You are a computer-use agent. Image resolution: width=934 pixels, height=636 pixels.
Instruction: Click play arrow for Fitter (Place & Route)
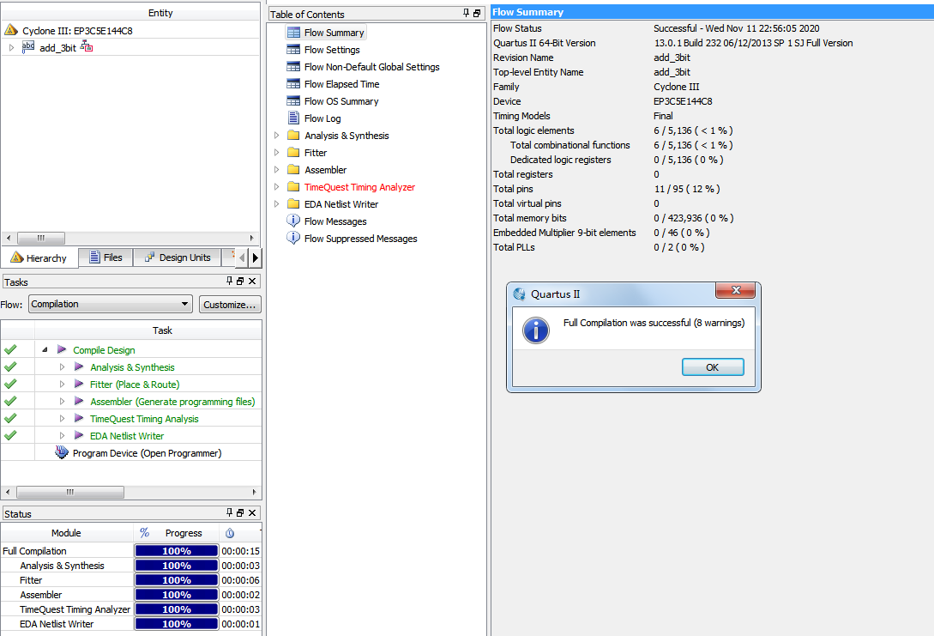(79, 384)
